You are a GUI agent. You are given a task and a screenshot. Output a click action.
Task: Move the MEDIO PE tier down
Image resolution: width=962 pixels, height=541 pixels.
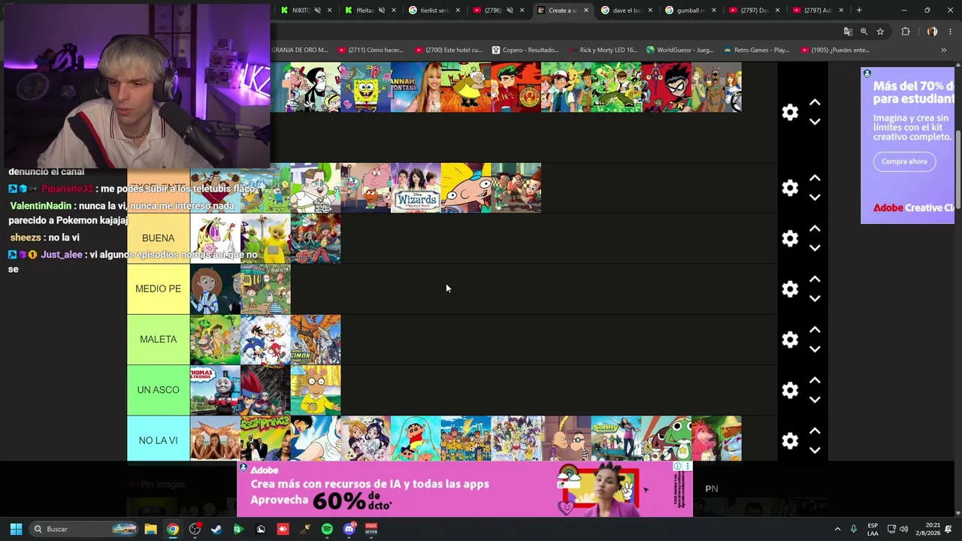(815, 298)
